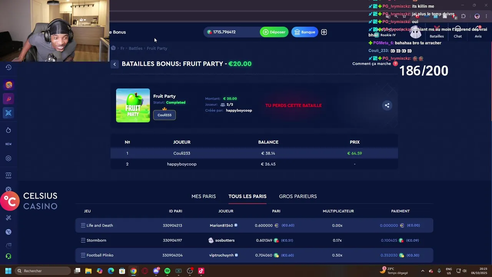Open Microsoft Store from taskbar
The height and width of the screenshot is (277, 492).
pos(122,271)
